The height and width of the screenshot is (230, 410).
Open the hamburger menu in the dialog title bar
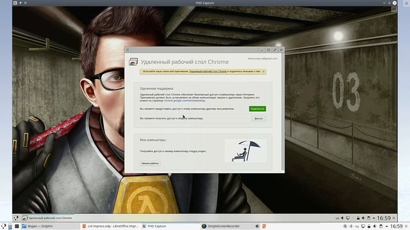(128, 50)
